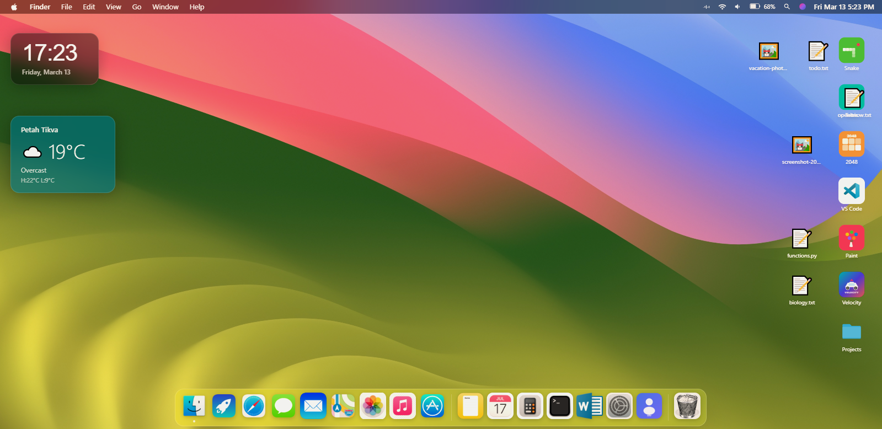Open the 2048 game desktop icon
The width and height of the screenshot is (882, 429).
[x=852, y=144]
